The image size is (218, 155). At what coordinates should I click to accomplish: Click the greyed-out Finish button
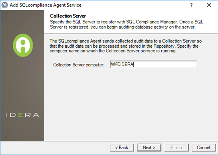pos(176,147)
